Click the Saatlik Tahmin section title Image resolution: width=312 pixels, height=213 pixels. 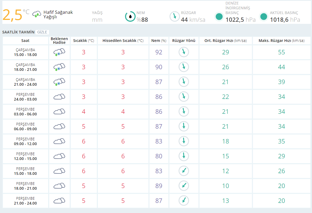click(18, 32)
